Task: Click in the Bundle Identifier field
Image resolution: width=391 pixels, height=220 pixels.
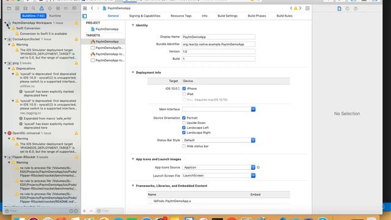Action: click(219, 44)
